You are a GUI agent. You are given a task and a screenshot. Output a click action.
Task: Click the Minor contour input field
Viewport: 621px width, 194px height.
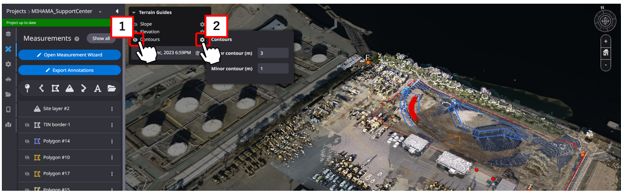click(x=273, y=68)
